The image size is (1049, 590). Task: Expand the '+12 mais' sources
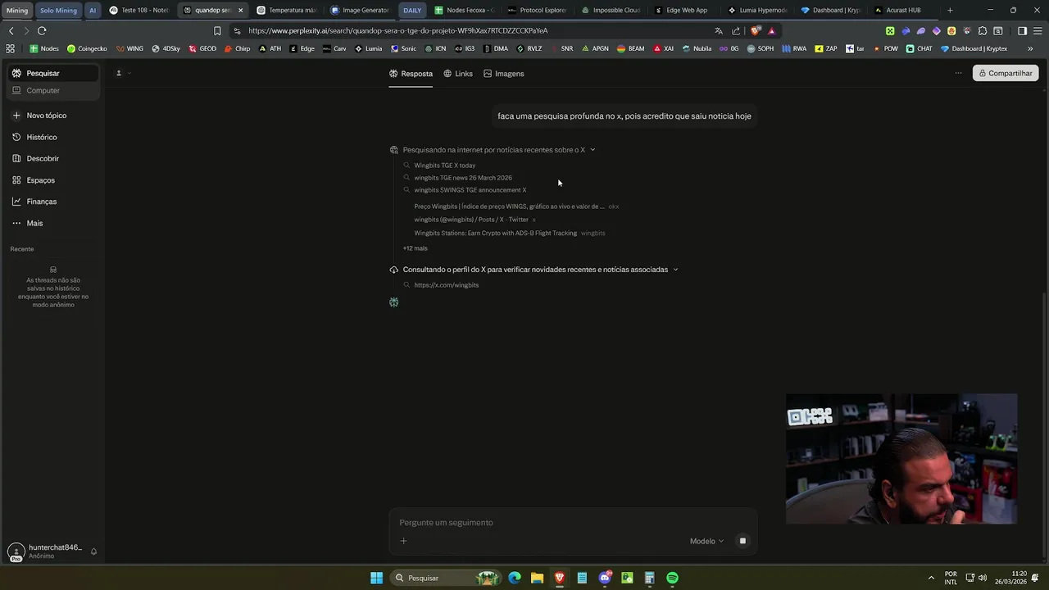(x=415, y=248)
